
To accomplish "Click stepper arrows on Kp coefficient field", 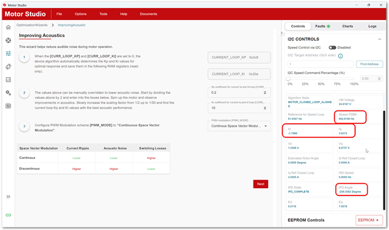I will [265, 93].
